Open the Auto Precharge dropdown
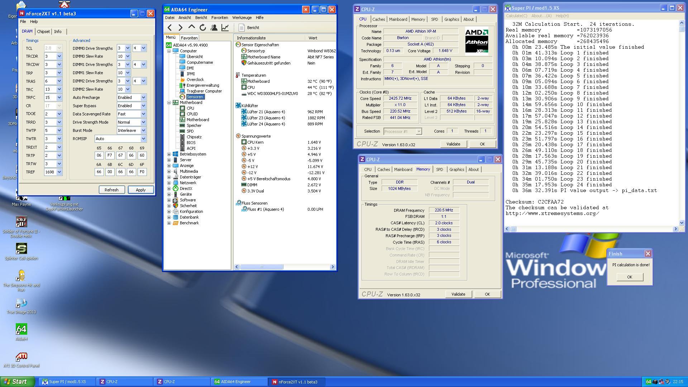The image size is (688, 387). (143, 97)
